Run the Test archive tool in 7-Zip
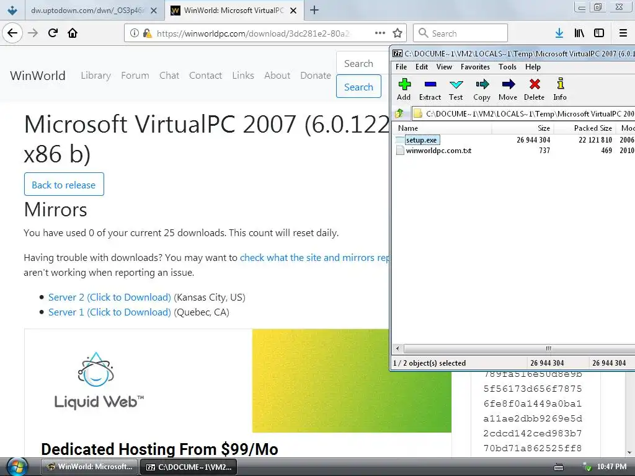Image resolution: width=635 pixels, height=476 pixels. [456, 89]
